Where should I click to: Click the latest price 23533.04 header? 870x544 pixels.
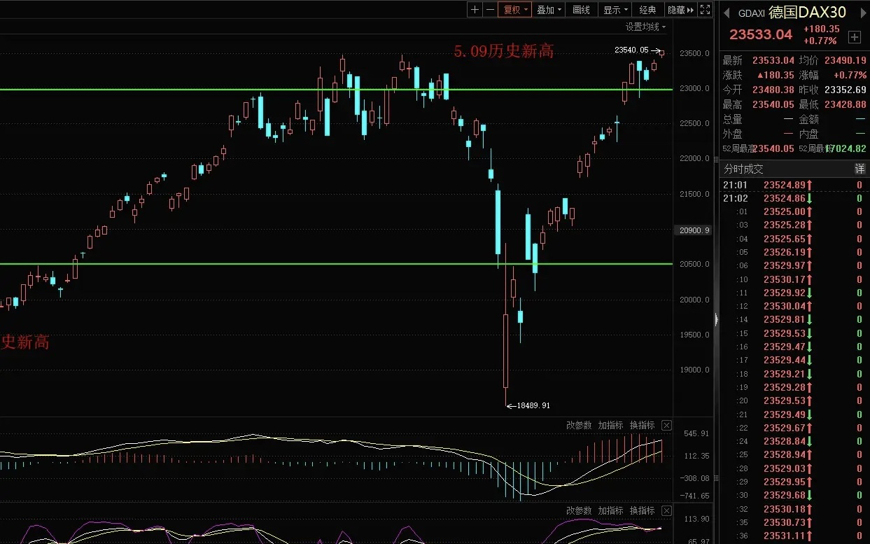[761, 34]
